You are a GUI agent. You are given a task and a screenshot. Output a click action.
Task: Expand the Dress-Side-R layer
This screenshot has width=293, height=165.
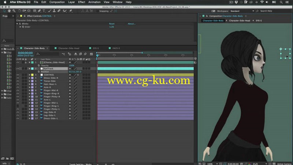[x=30, y=78]
